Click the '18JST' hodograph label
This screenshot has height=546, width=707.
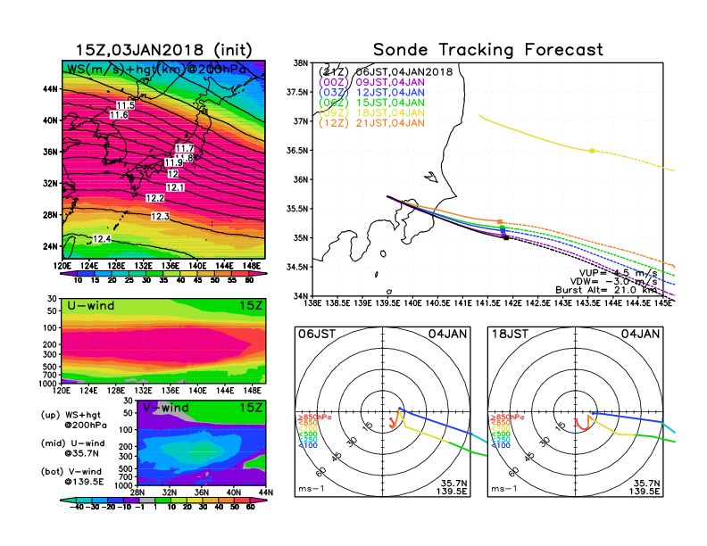point(510,335)
